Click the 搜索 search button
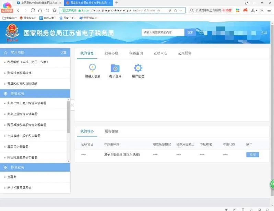This screenshot has height=211, width=274. (x=190, y=32)
